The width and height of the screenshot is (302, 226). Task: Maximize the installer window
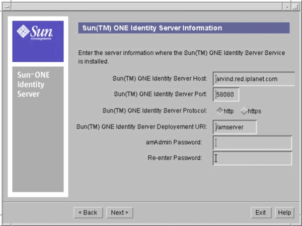tap(295, 7)
